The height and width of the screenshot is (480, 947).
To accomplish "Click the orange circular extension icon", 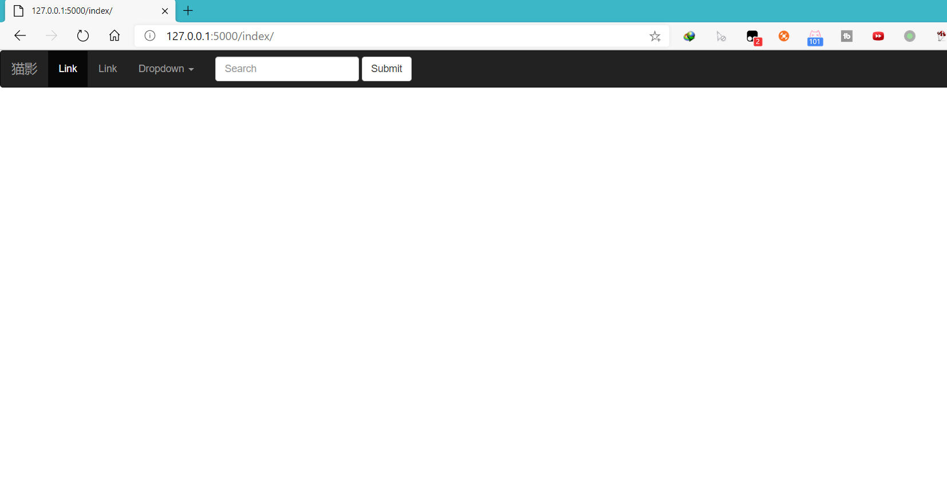I will tap(784, 36).
